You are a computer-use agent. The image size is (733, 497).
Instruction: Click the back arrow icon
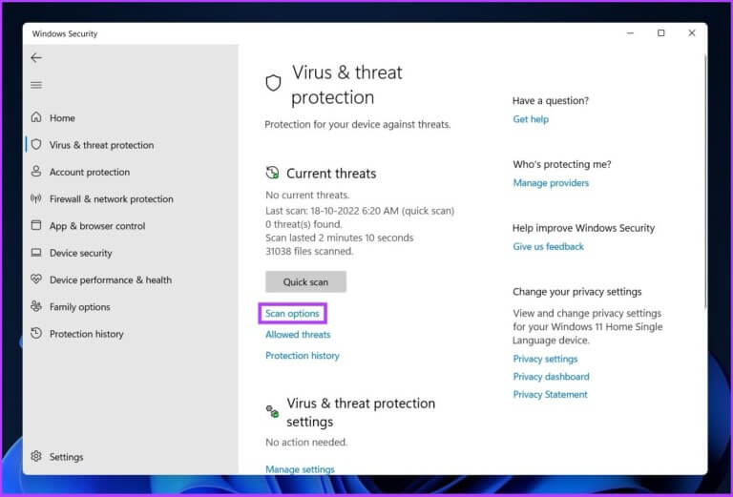[36, 58]
